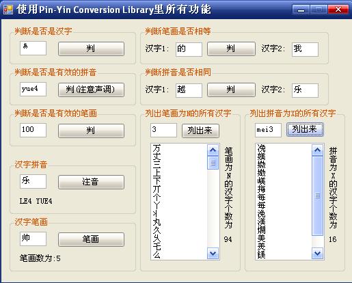Click the 判(注意声调) pinyin validity button

point(91,90)
